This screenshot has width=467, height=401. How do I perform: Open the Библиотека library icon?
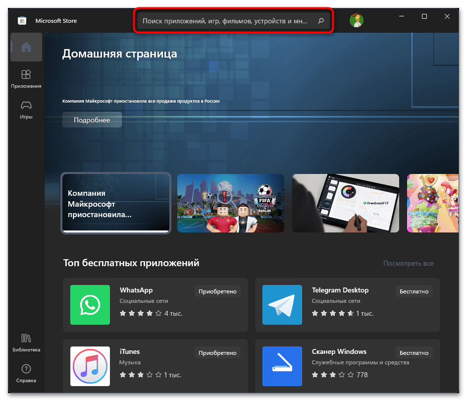[x=26, y=343]
